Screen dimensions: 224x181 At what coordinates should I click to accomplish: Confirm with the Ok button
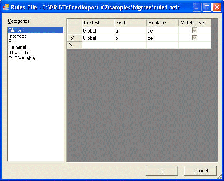coord(162,171)
